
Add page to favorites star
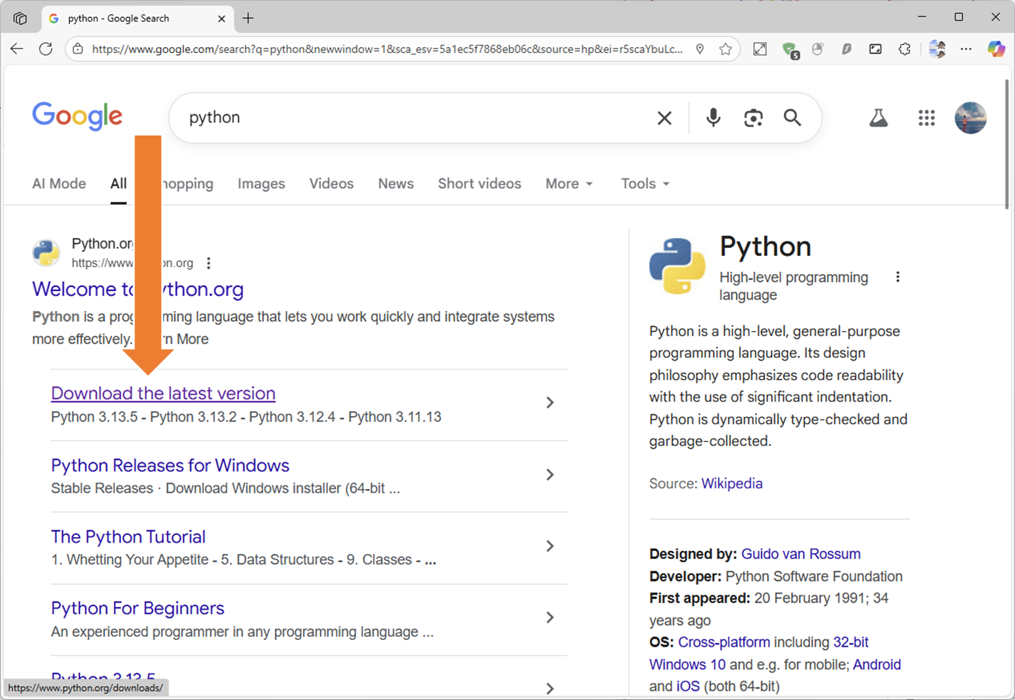725,49
